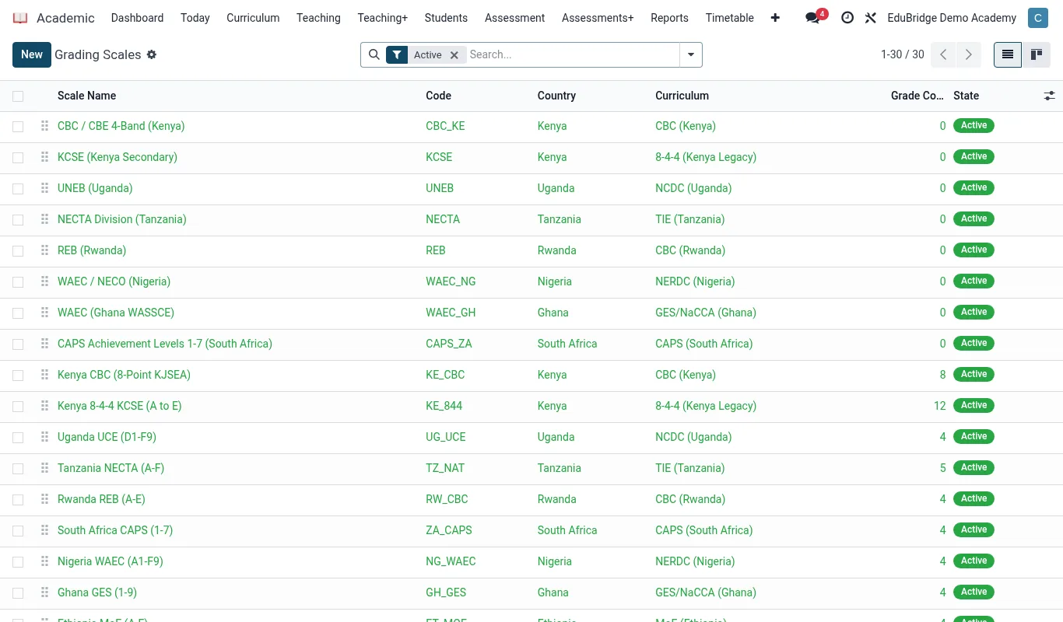Switch to list view
This screenshot has width=1063, height=622.
1008,54
